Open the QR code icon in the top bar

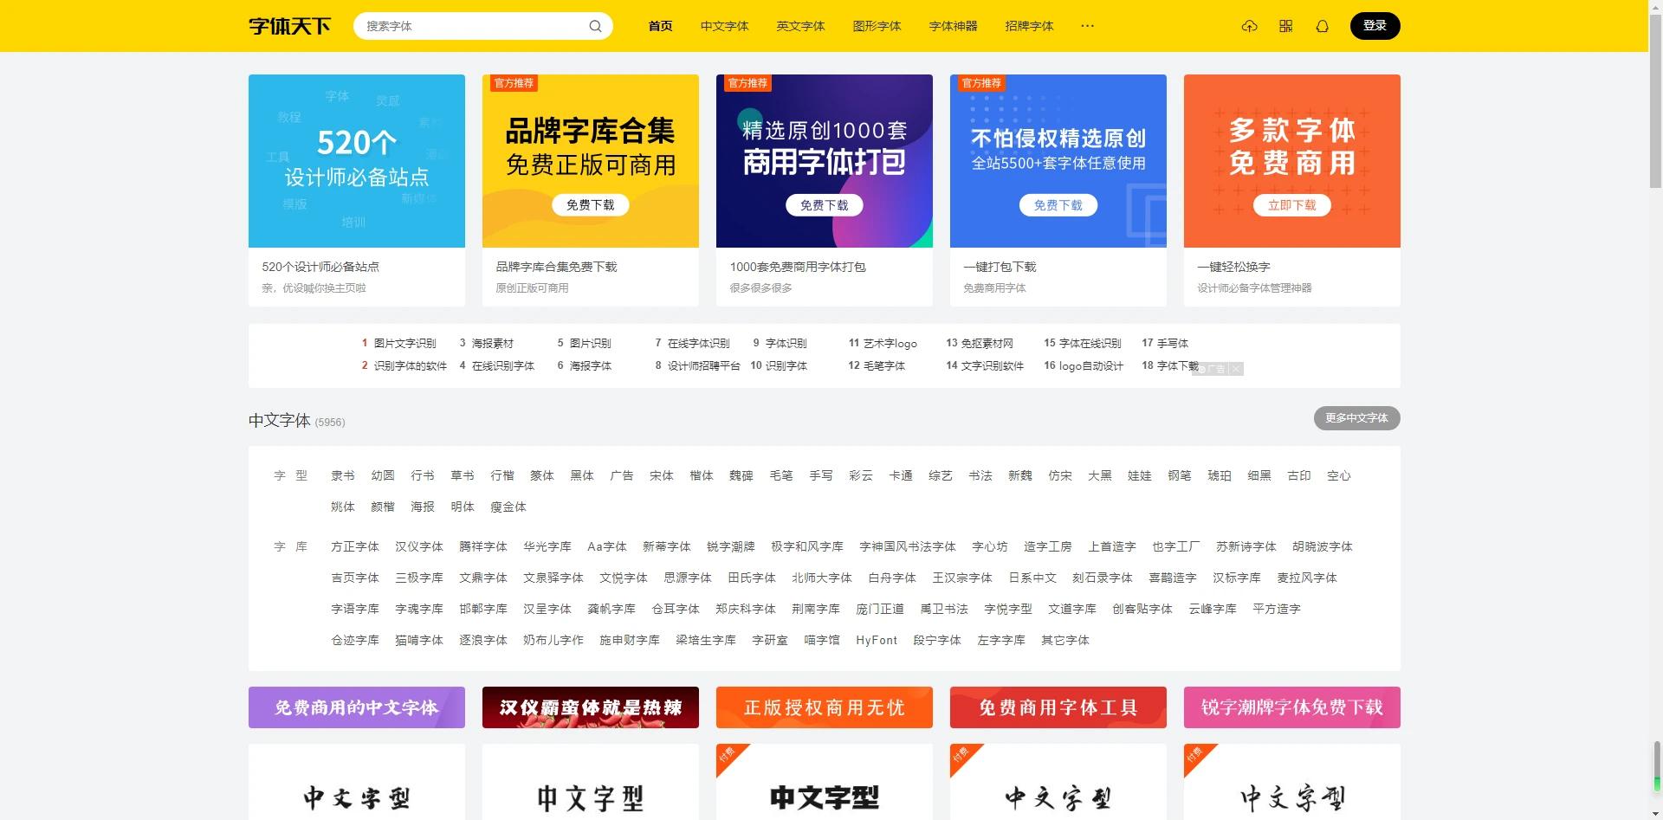pos(1286,26)
